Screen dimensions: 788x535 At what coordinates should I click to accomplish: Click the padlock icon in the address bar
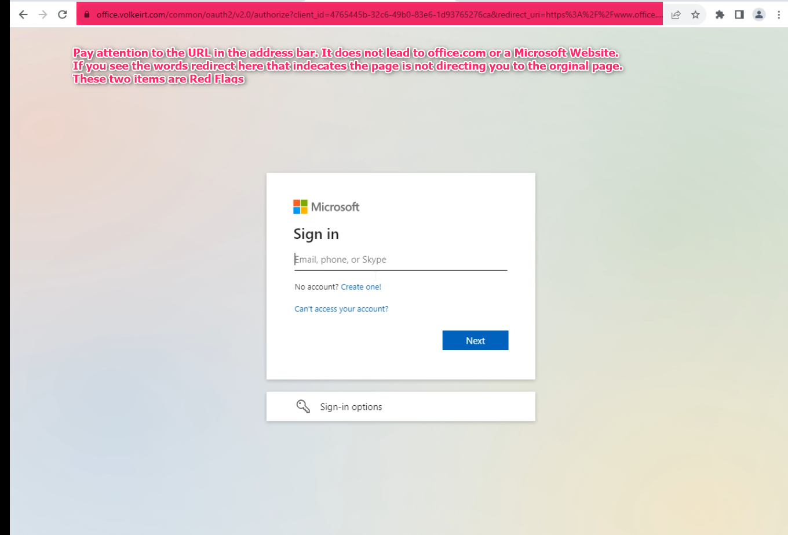click(x=86, y=14)
